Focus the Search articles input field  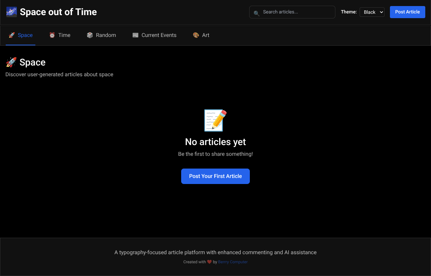click(296, 12)
